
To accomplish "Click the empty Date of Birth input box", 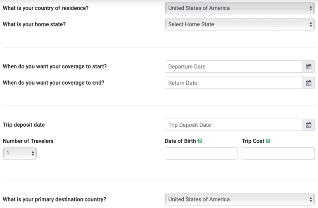I will [x=201, y=154].
